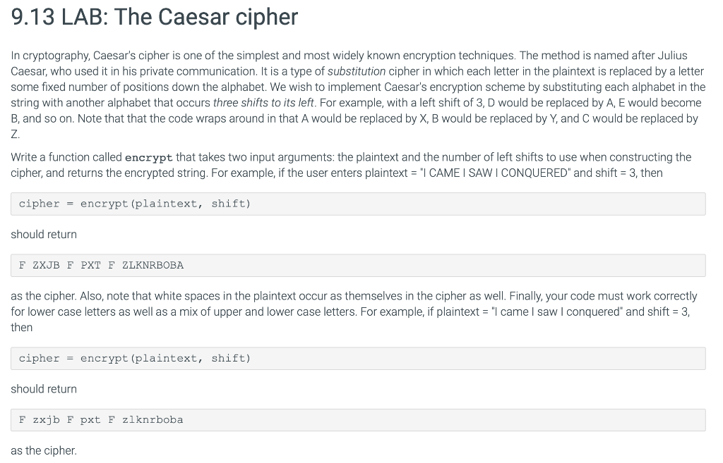This screenshot has height=463, width=723.
Task: Click the first 'should return' text
Action: click(44, 234)
